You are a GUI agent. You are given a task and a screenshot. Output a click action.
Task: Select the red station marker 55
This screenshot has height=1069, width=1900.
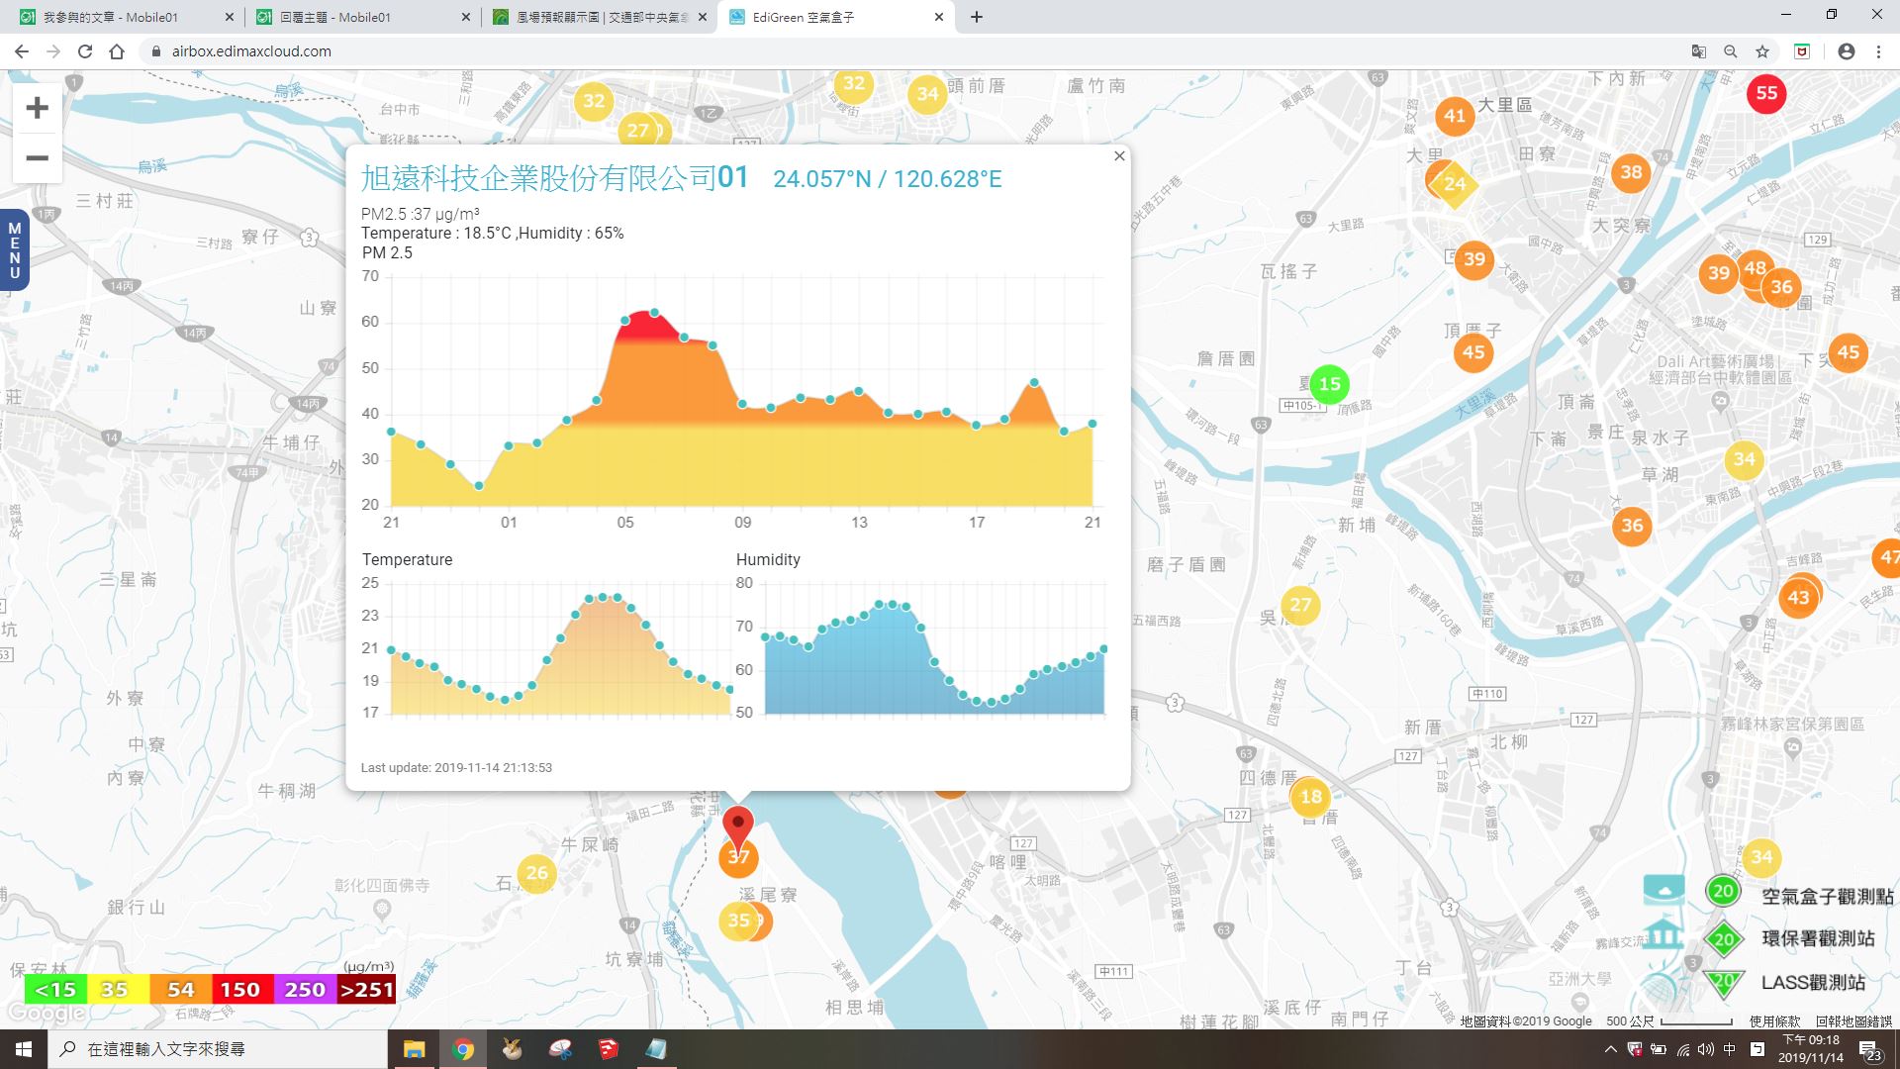1766,93
